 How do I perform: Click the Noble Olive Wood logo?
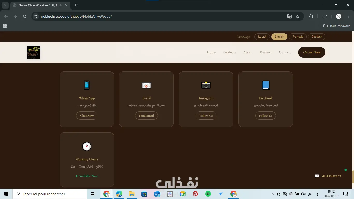click(x=34, y=52)
